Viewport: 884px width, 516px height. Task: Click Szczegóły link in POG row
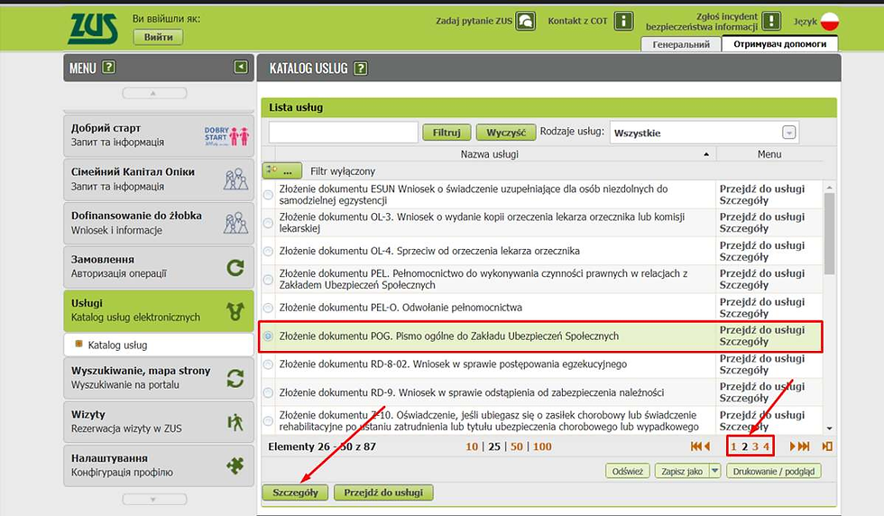[743, 342]
